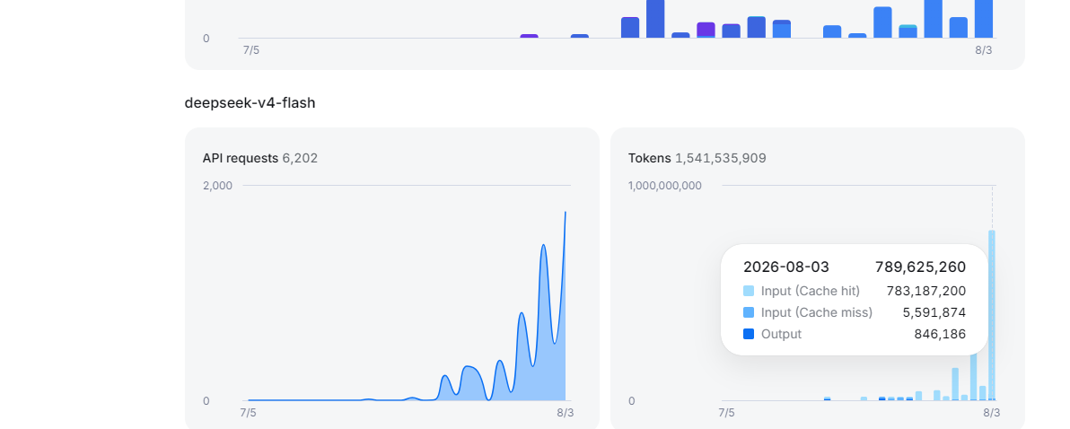Click the 0 label of the API requests axis

pyautogui.click(x=206, y=401)
